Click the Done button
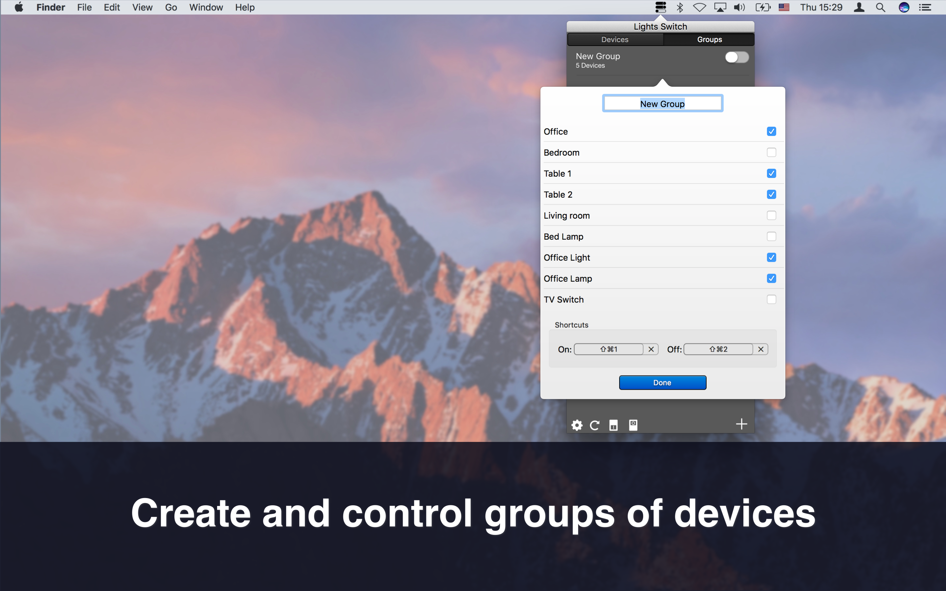Viewport: 946px width, 591px height. click(662, 383)
